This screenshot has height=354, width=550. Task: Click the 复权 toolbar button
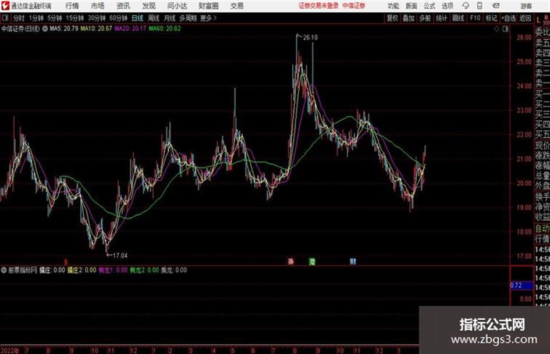(392, 18)
